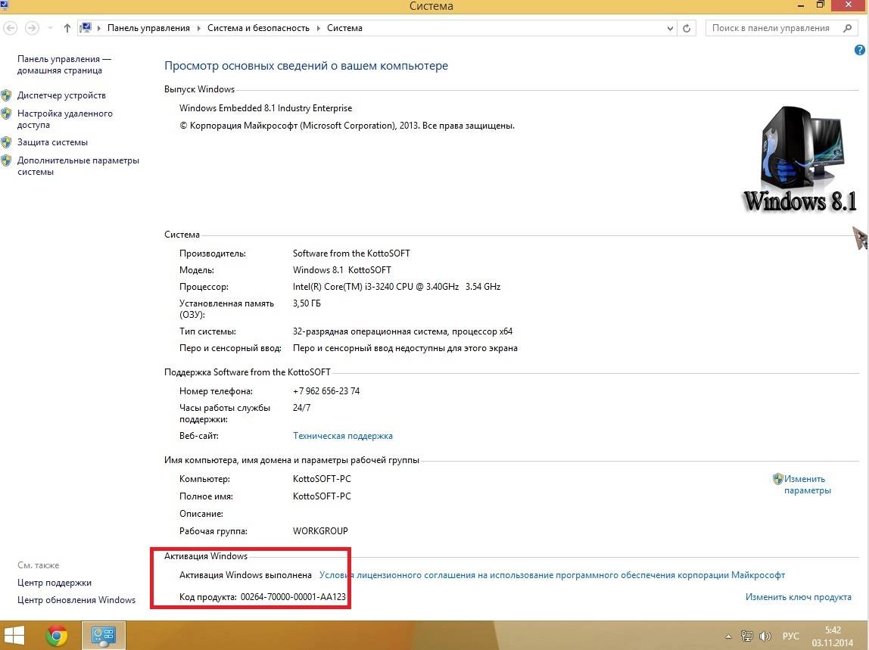869x650 pixels.
Task: Select the Control Panel taskbar button
Action: (x=104, y=636)
